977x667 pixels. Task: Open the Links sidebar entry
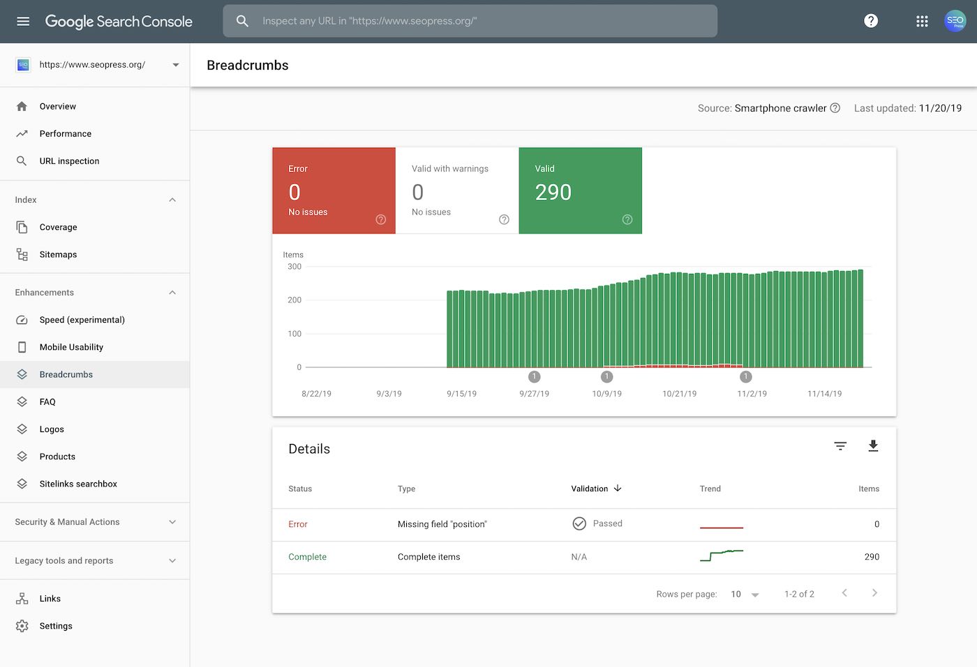coord(95,599)
